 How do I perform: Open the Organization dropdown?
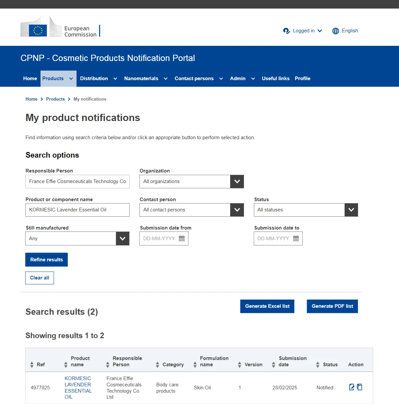coord(237,181)
